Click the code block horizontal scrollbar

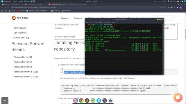[116, 94]
